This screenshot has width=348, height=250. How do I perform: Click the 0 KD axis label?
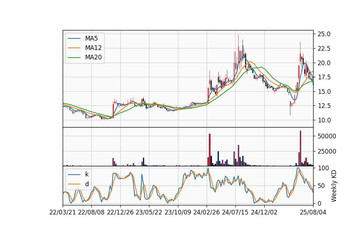[319, 203]
